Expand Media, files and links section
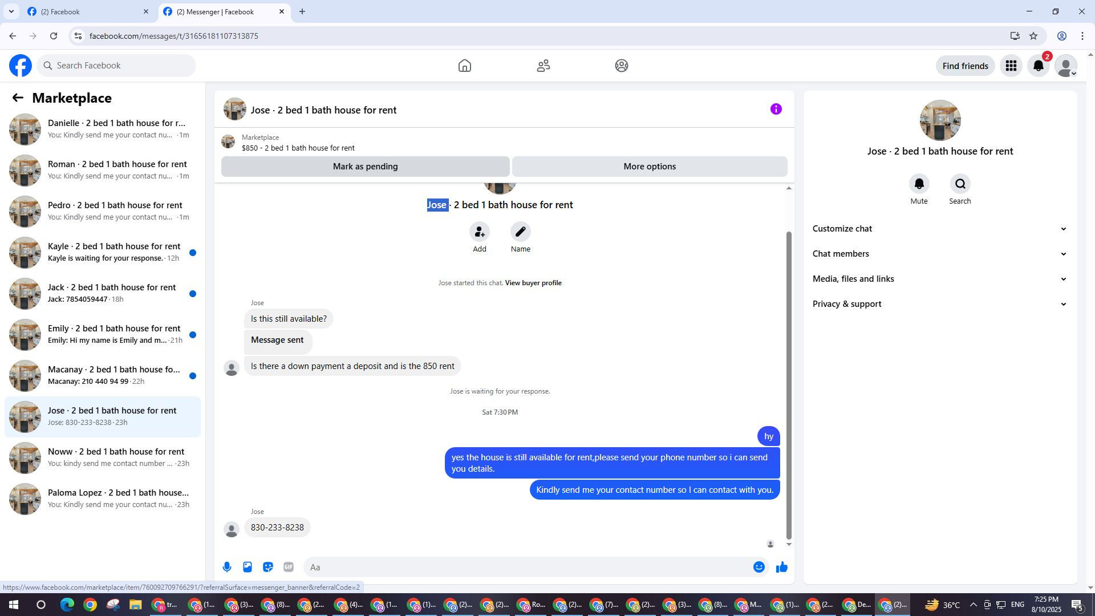 click(939, 279)
